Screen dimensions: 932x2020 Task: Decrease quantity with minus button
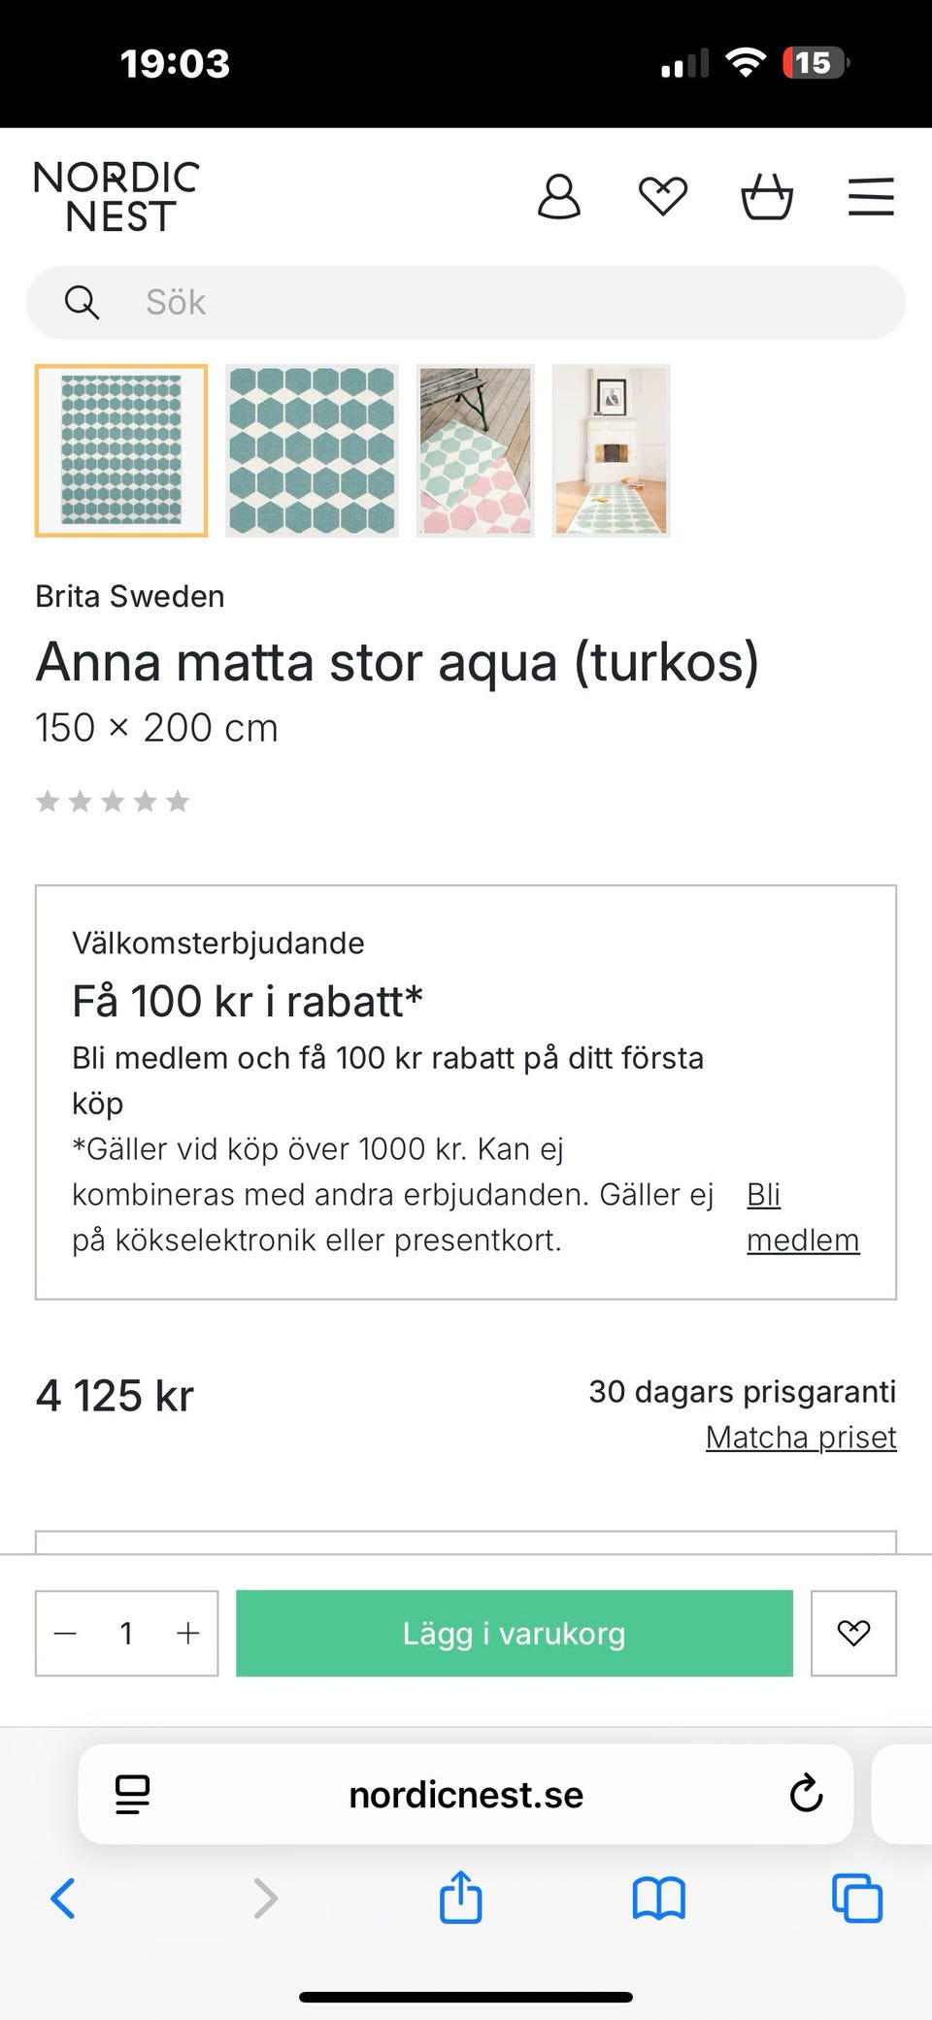[65, 1633]
